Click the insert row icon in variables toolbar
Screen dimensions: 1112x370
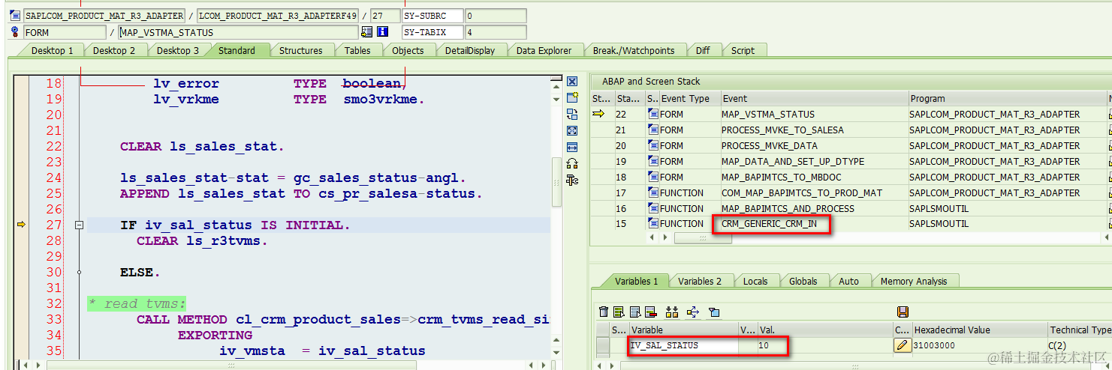(x=619, y=312)
